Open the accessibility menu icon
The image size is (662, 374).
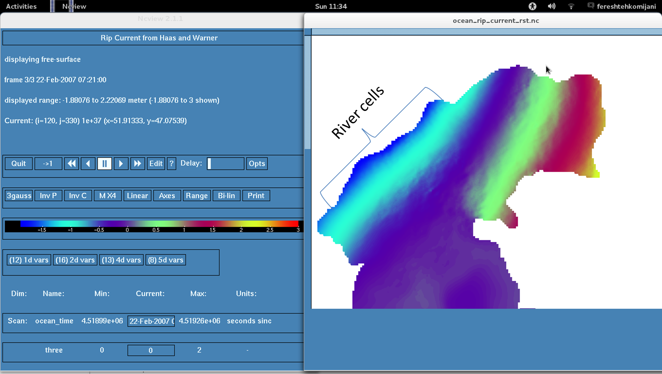coord(532,6)
